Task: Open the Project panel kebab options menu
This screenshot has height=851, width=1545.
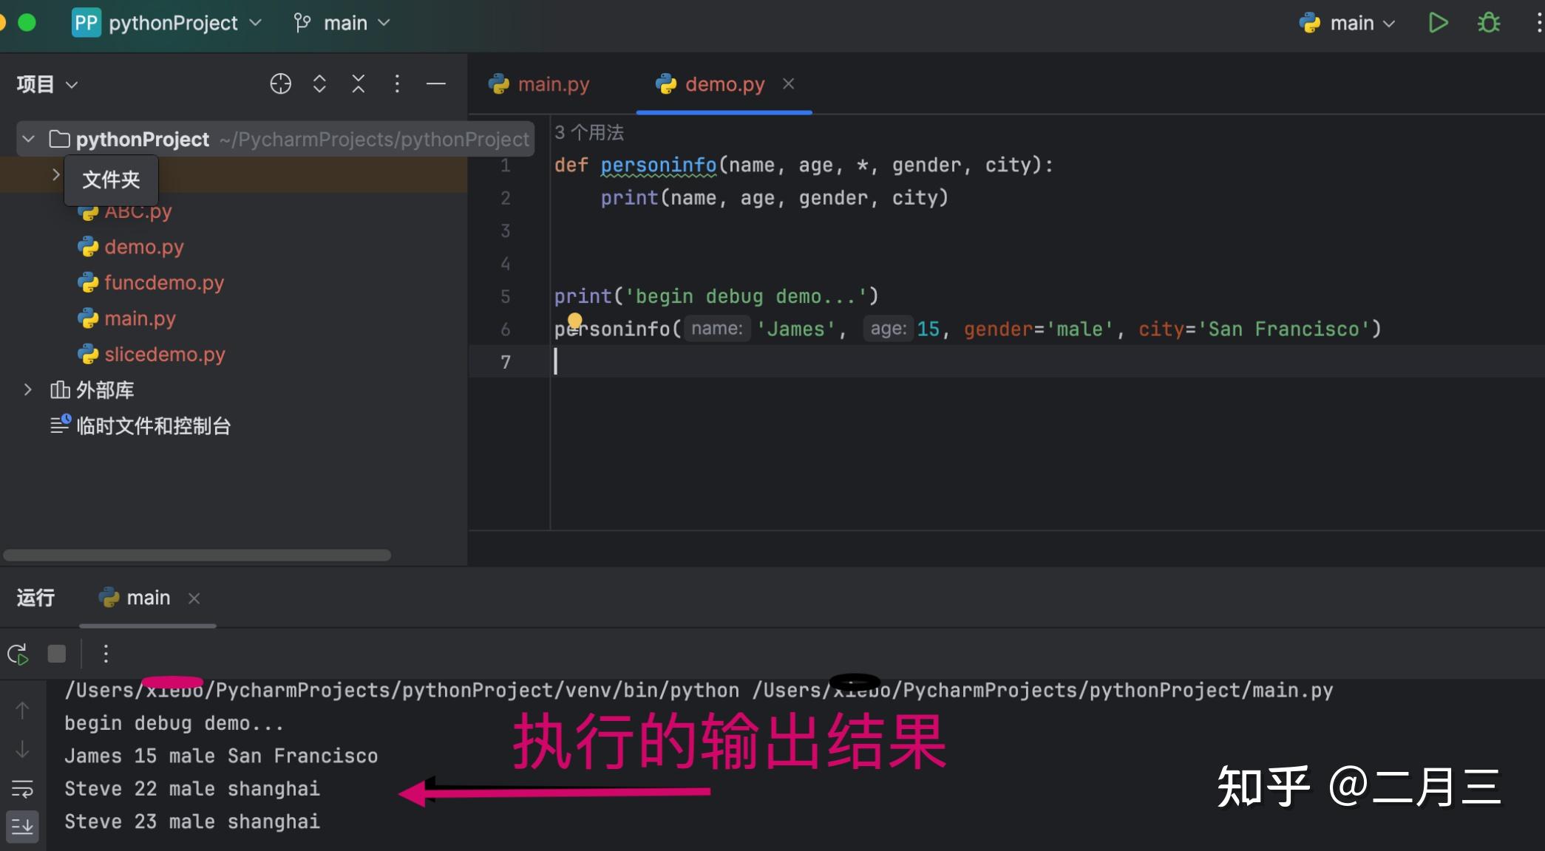Action: coord(397,83)
